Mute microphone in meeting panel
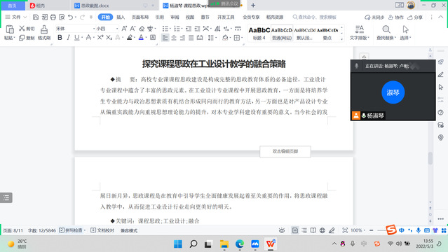Viewport: 448px width, 252px height. [x=356, y=66]
